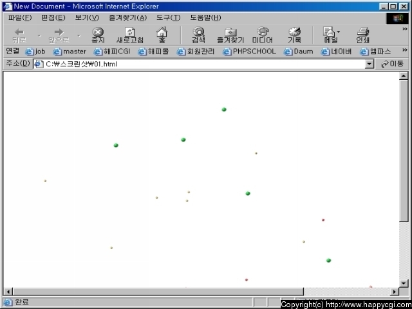
Task: Open the Daum link shortcut
Action: tap(299, 51)
